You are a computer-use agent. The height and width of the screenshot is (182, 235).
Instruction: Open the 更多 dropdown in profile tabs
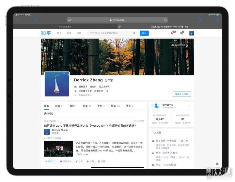pyautogui.click(x=130, y=106)
